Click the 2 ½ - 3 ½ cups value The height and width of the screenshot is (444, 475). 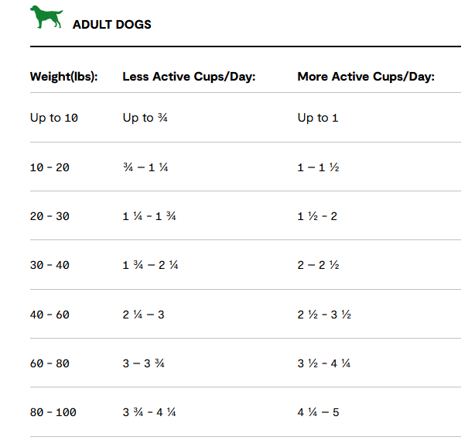324,315
